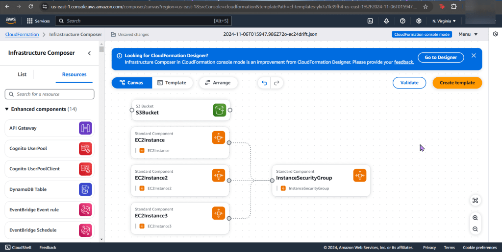502x252 pixels.
Task: Switch to the Template view toggle
Action: point(172,83)
